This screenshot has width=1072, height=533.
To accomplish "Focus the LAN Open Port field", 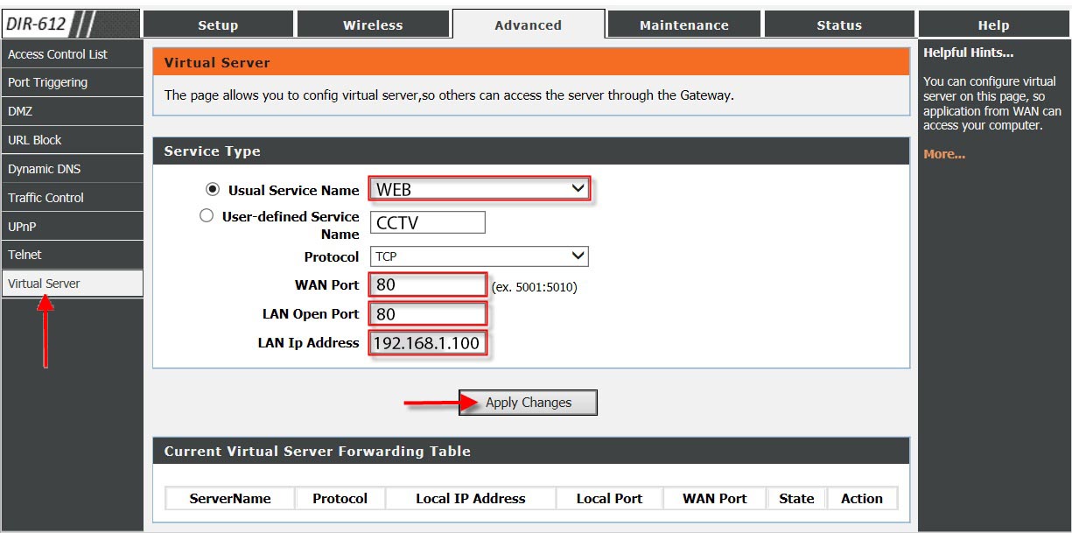I will click(x=428, y=314).
